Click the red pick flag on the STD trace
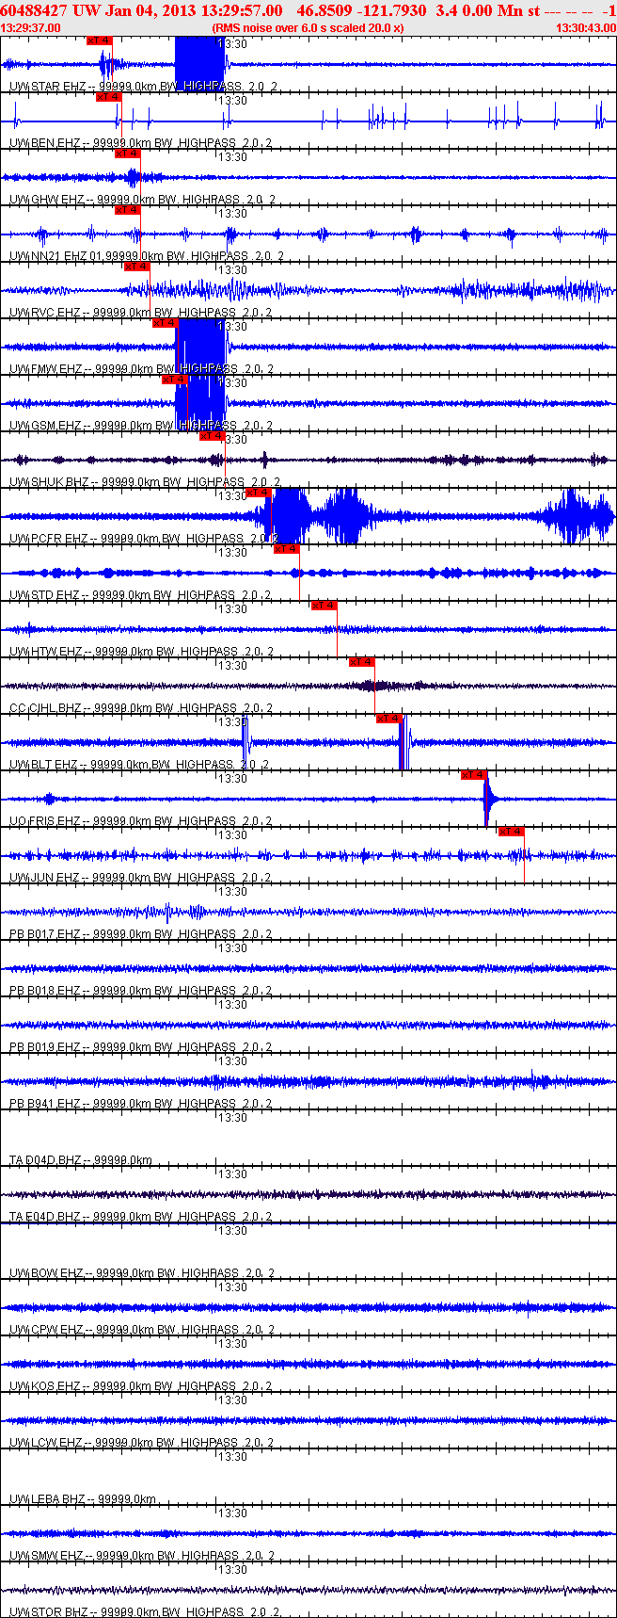617x1618 pixels. (287, 549)
